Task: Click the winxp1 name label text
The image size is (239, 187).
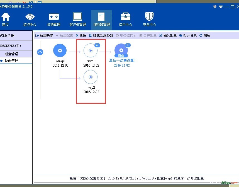Action: tap(60, 61)
